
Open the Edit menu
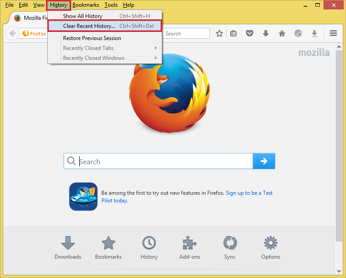[23, 5]
